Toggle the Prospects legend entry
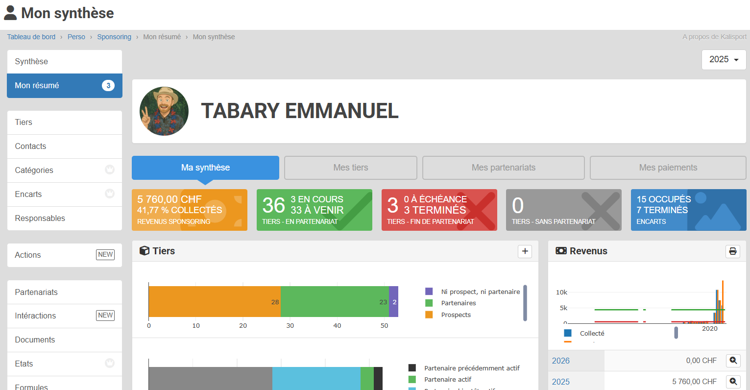This screenshot has height=390, width=750. pyautogui.click(x=456, y=315)
